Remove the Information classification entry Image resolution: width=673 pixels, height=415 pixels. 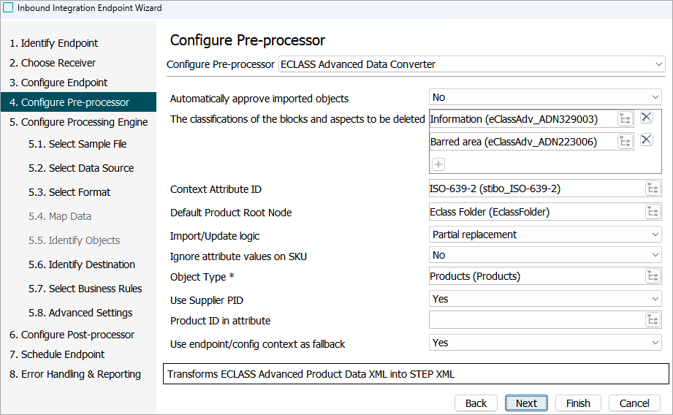coord(646,118)
